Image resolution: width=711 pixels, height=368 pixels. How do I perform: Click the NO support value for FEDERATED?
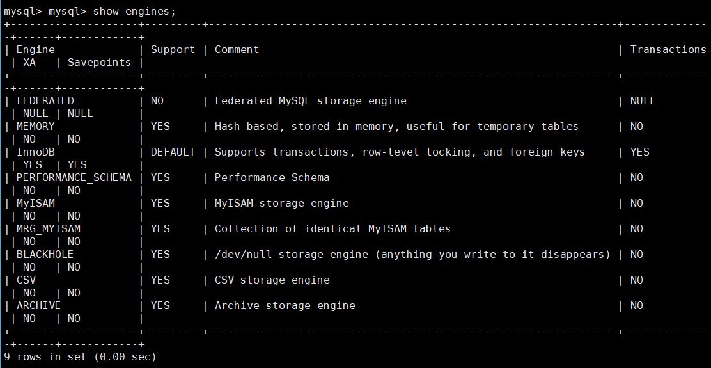point(157,100)
